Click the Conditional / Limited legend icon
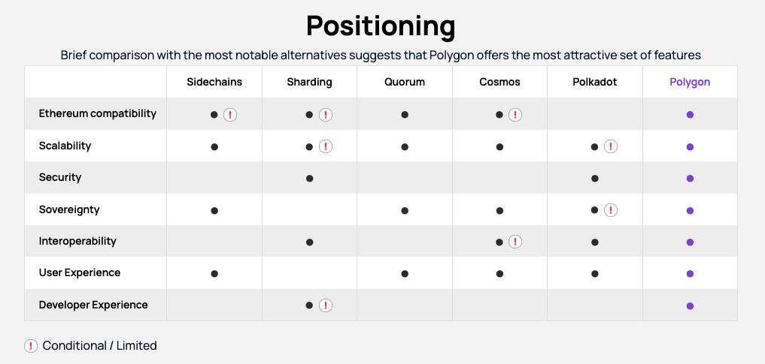 (31, 346)
